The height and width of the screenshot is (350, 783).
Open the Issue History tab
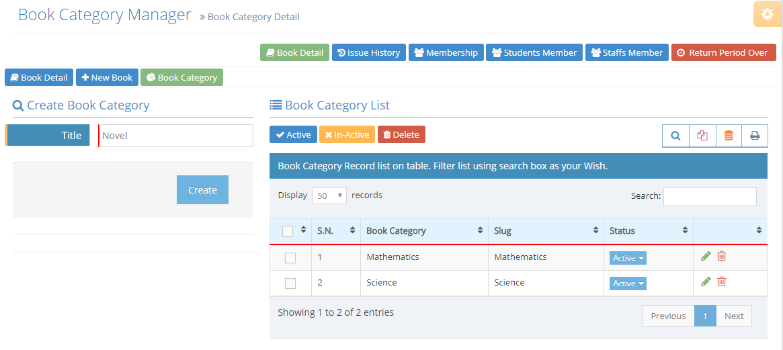368,52
